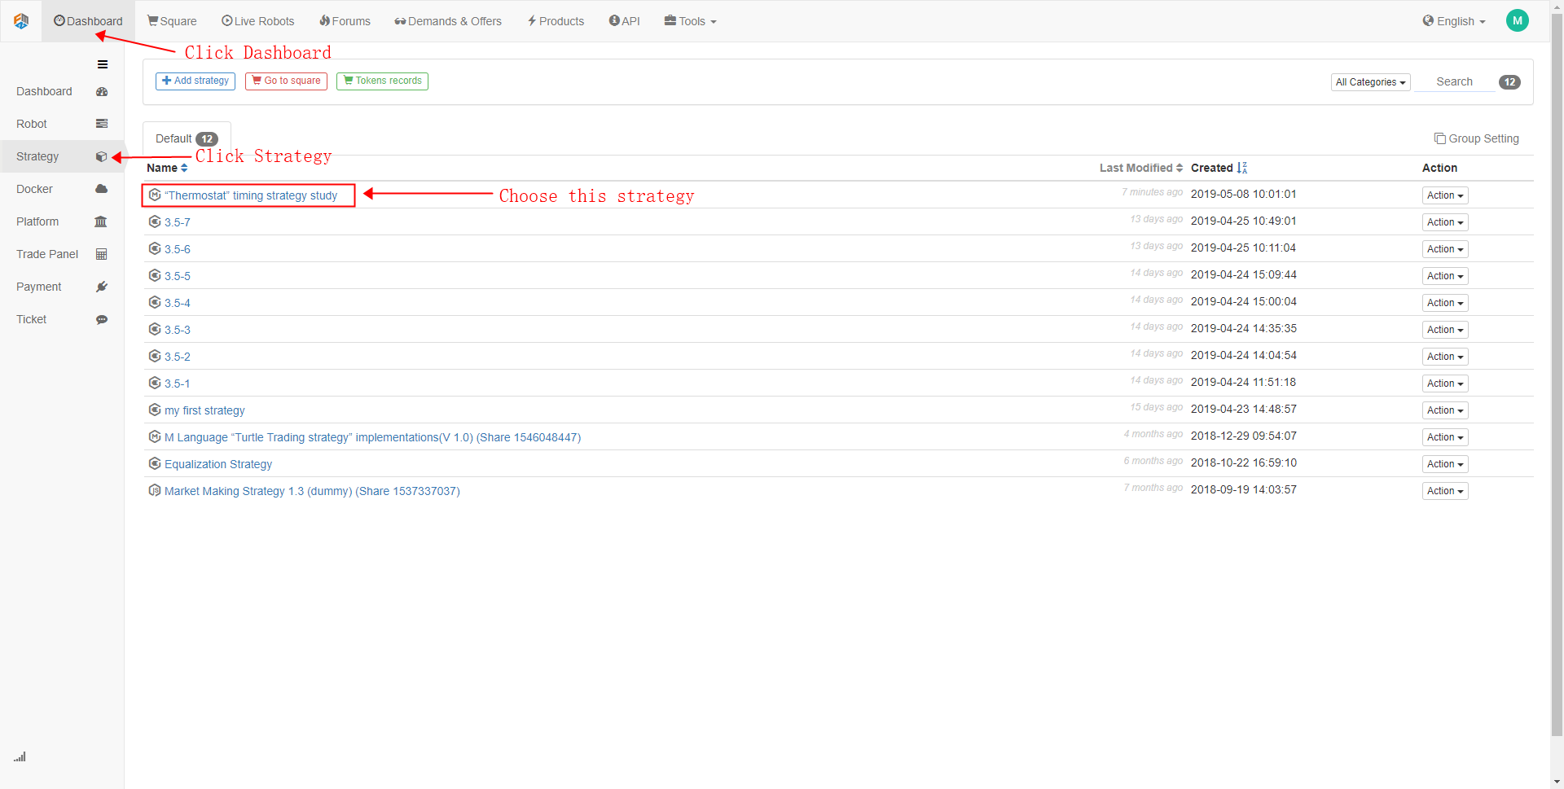Click the icon beside Thermostat timing strategy
Image resolution: width=1564 pixels, height=789 pixels.
tap(155, 195)
